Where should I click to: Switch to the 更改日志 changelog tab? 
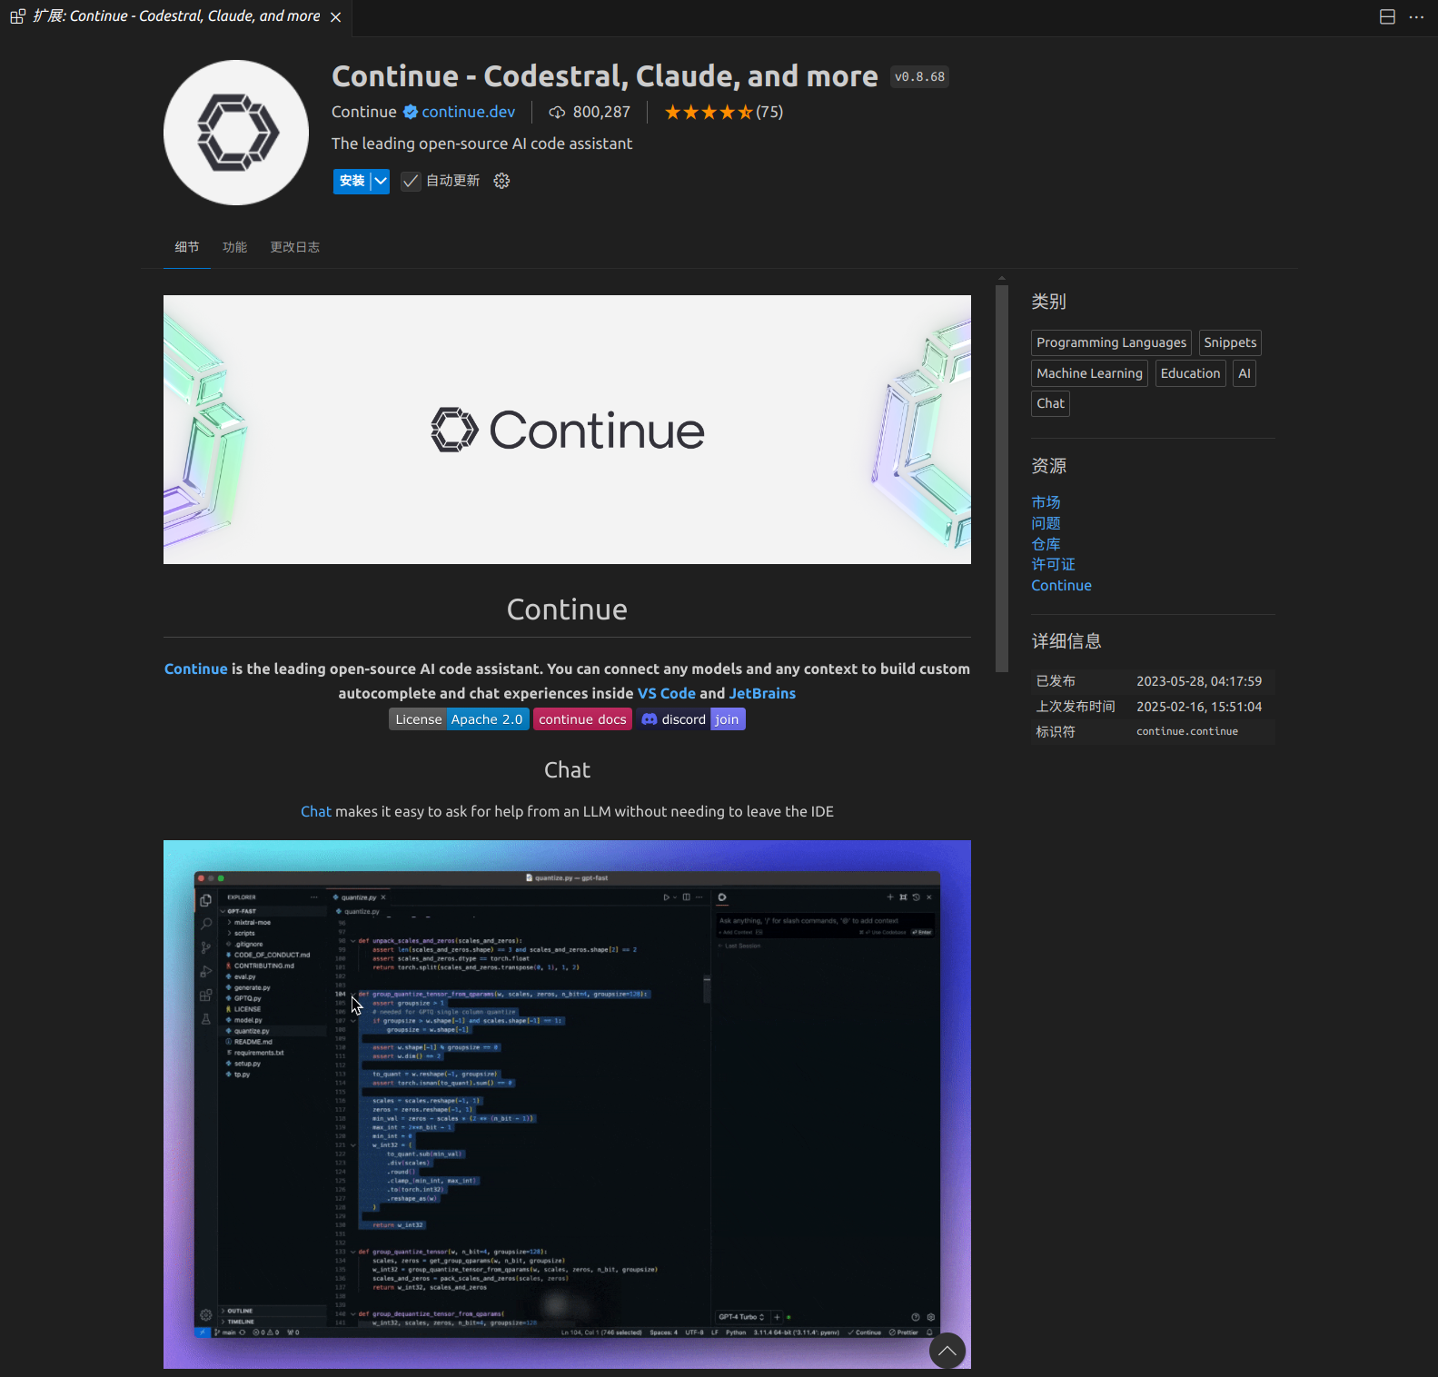(294, 247)
